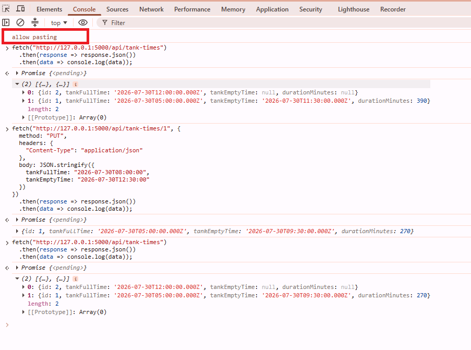
Task: Click the tankEmptyTime "2026-07-30T12:30:00" string
Action: (113, 179)
